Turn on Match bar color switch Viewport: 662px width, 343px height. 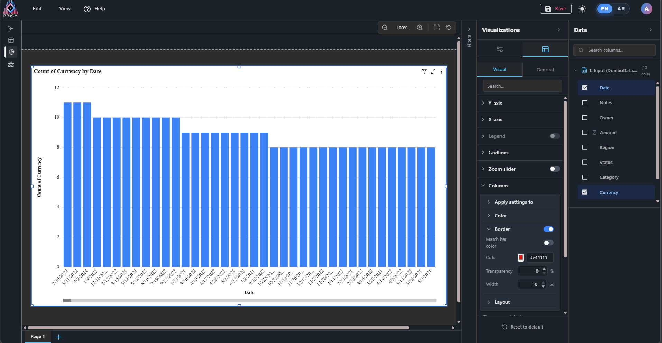pos(549,243)
